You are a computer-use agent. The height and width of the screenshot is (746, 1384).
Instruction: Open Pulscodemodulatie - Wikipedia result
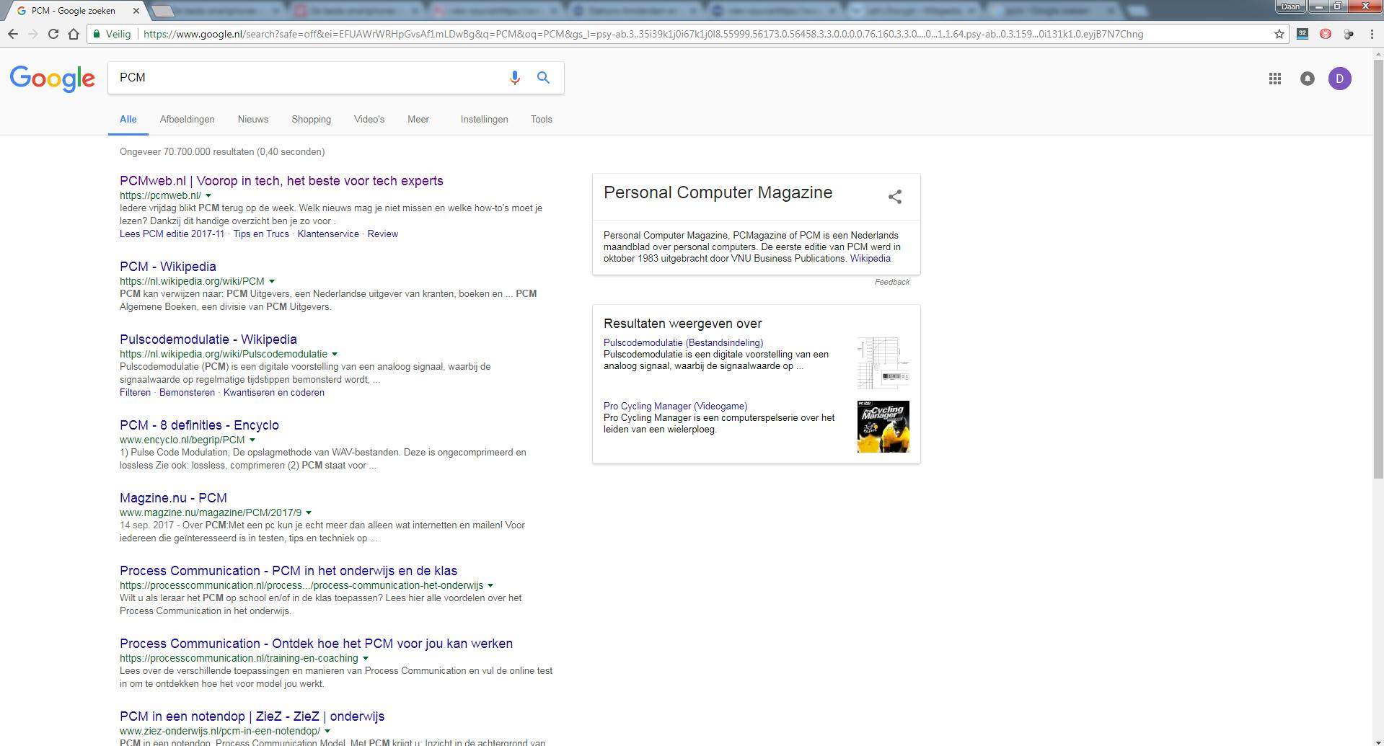208,339
